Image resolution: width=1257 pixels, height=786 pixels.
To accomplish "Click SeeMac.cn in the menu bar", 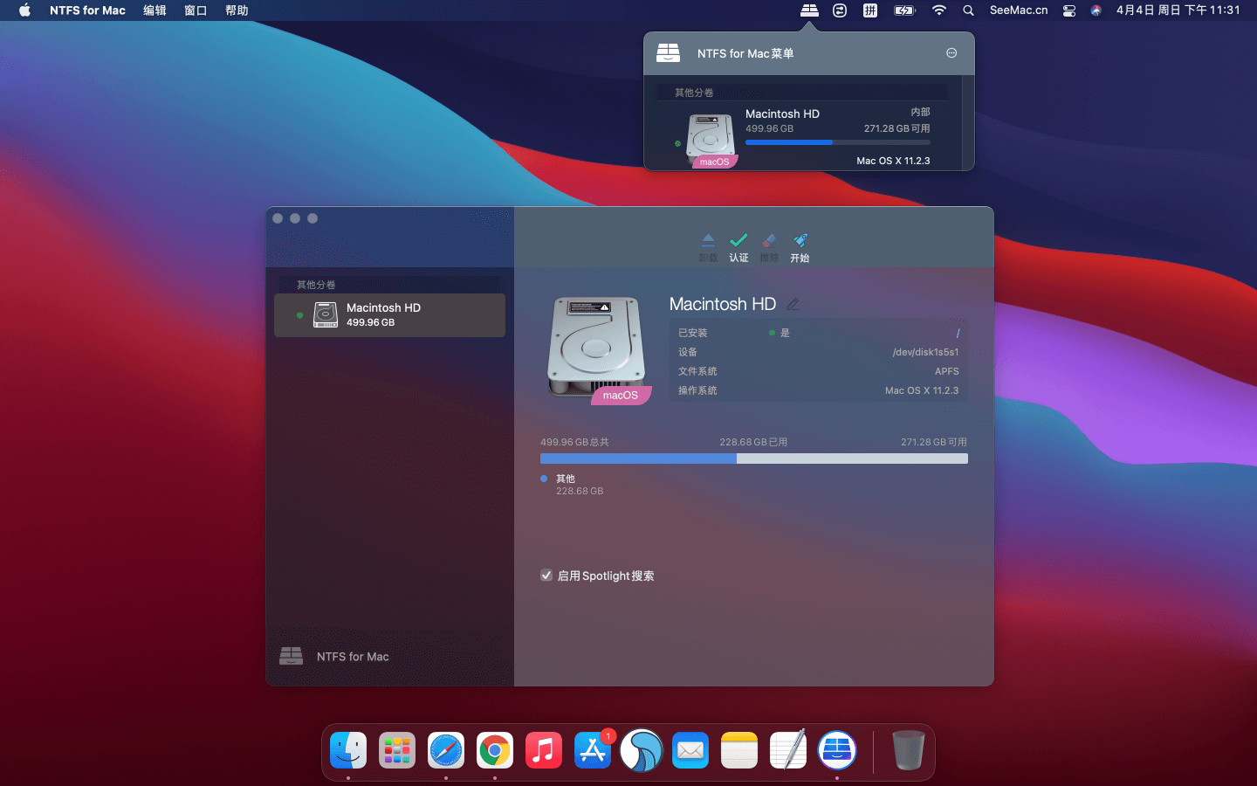I will point(1019,10).
